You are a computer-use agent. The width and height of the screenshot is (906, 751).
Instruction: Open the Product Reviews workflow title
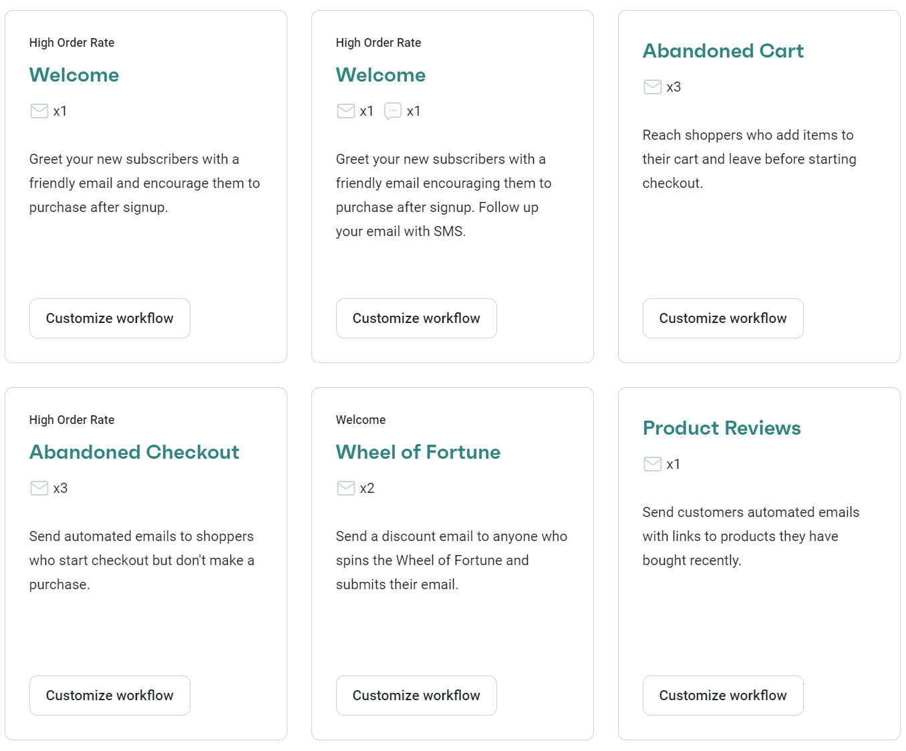[x=722, y=428]
